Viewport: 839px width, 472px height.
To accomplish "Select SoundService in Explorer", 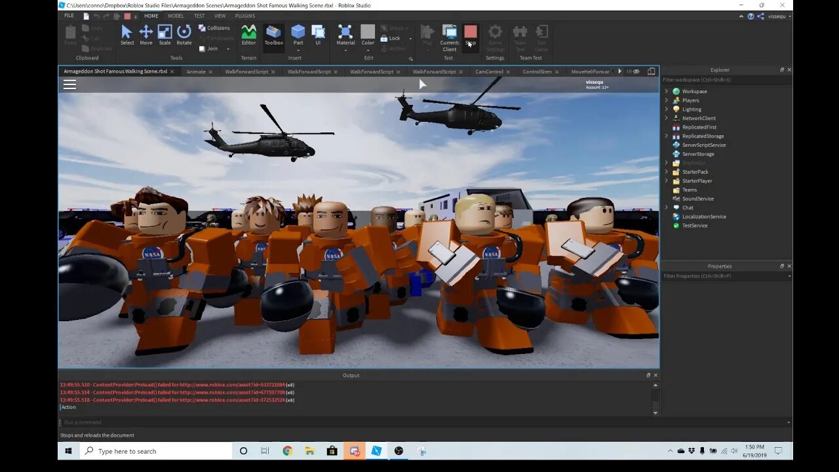I will pos(698,199).
